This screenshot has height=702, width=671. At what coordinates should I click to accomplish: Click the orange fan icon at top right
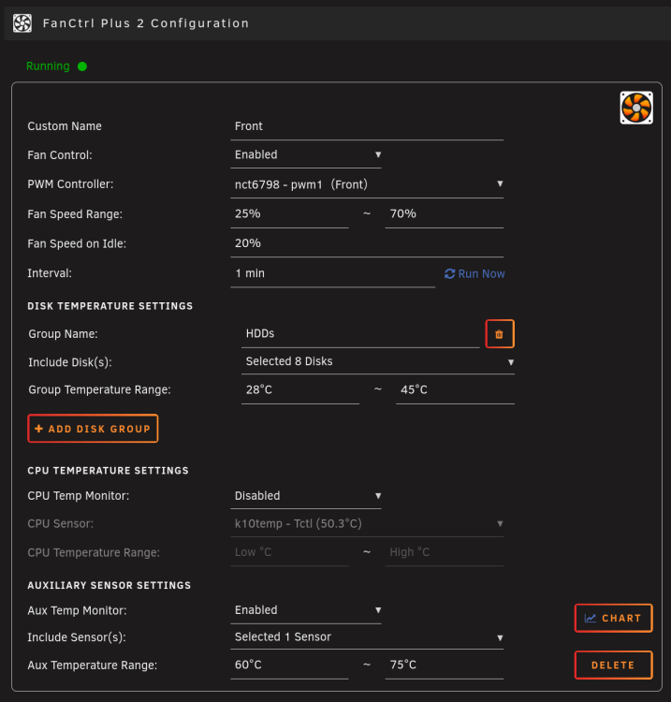(x=636, y=108)
